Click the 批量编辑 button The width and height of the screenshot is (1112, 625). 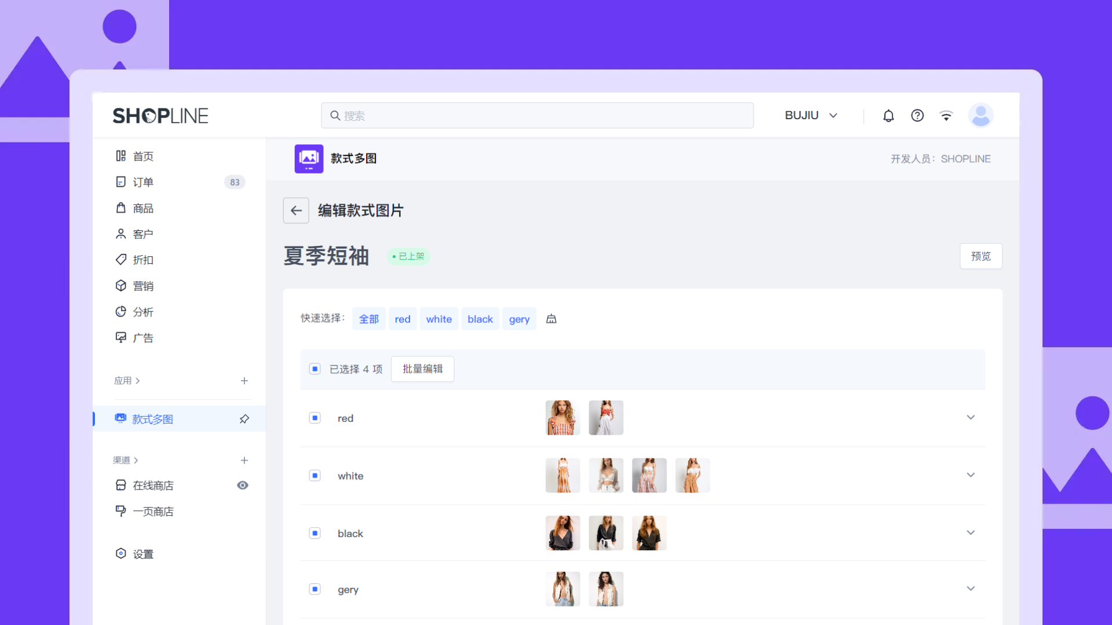(422, 369)
